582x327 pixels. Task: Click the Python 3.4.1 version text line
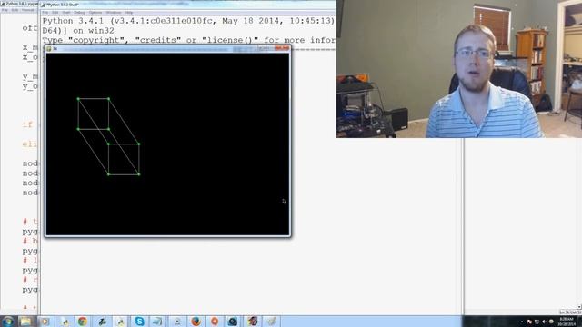click(188, 21)
